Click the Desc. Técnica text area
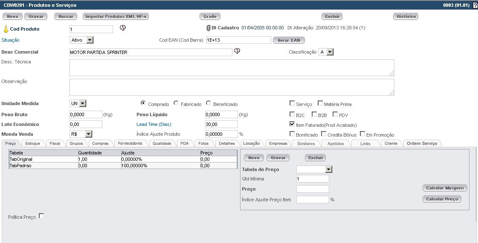The width and height of the screenshot is (478, 243). click(232, 68)
